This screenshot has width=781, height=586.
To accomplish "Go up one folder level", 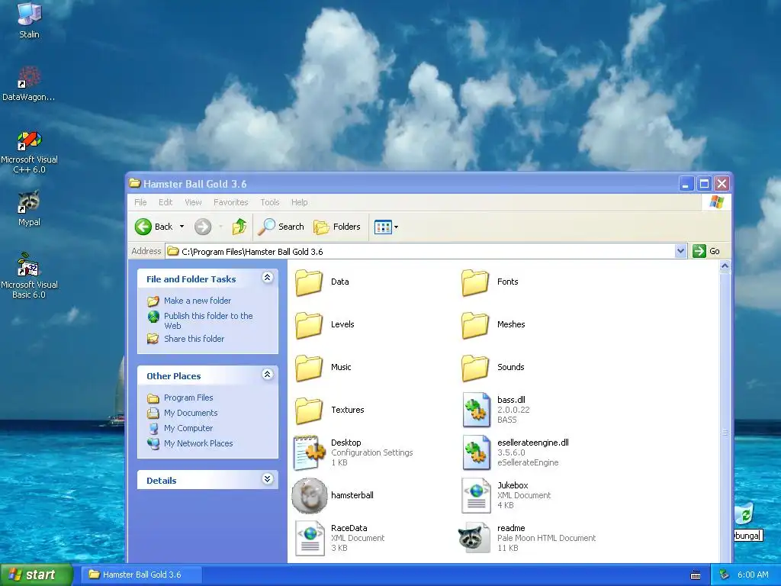I will click(239, 227).
